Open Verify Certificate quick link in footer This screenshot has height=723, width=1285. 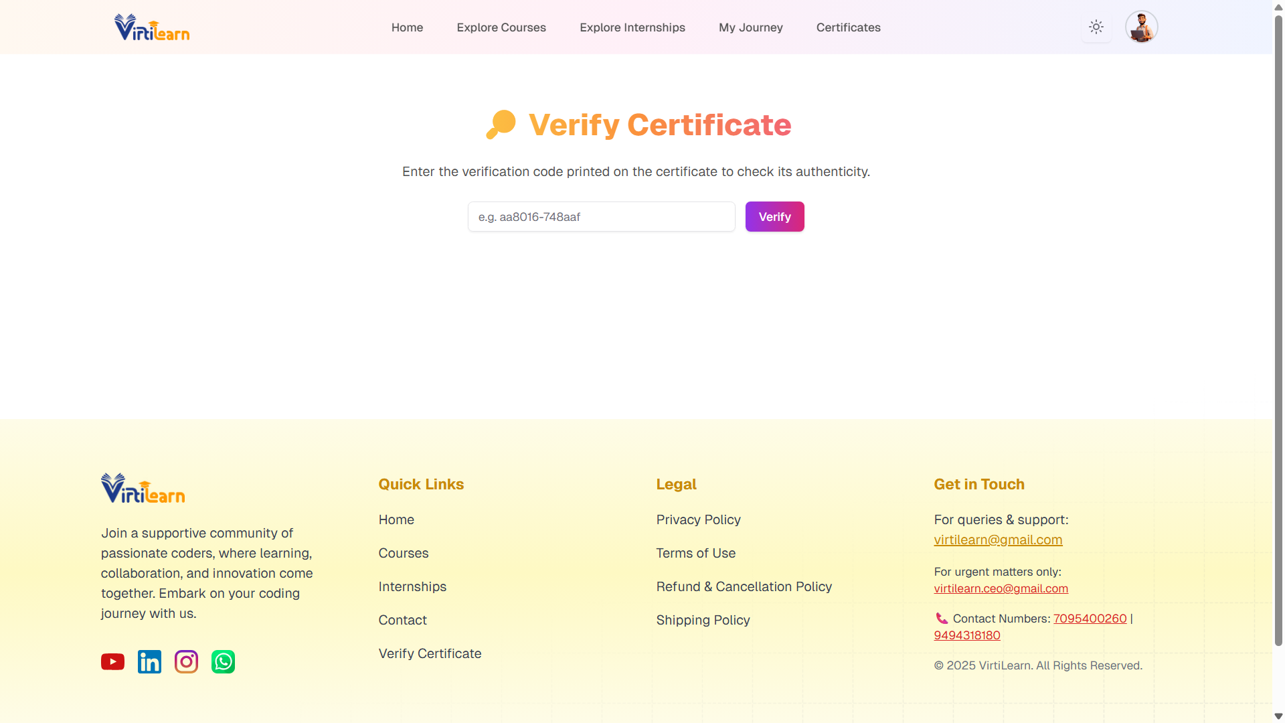pyautogui.click(x=430, y=653)
